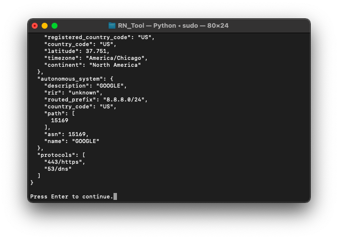338x239 pixels.
Task: Click the "53/dns" protocol entry
Action: tap(58, 169)
